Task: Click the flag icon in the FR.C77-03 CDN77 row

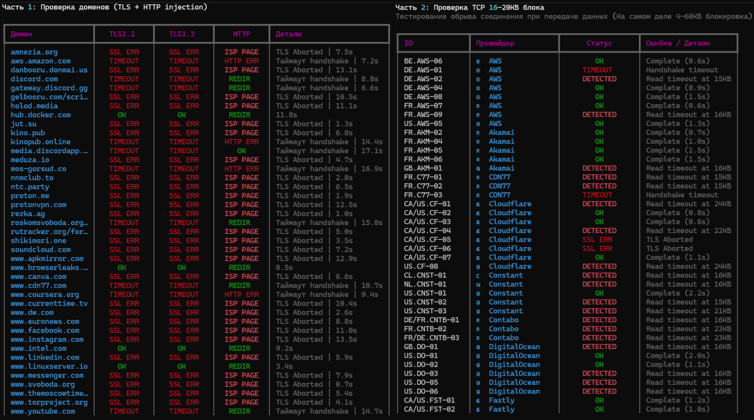Action: (x=478, y=195)
